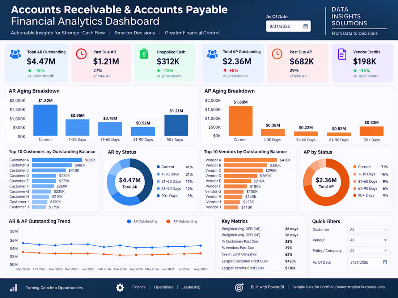Open the Vendor filter dropdown
The height and width of the screenshot is (298, 398).
[x=368, y=240]
